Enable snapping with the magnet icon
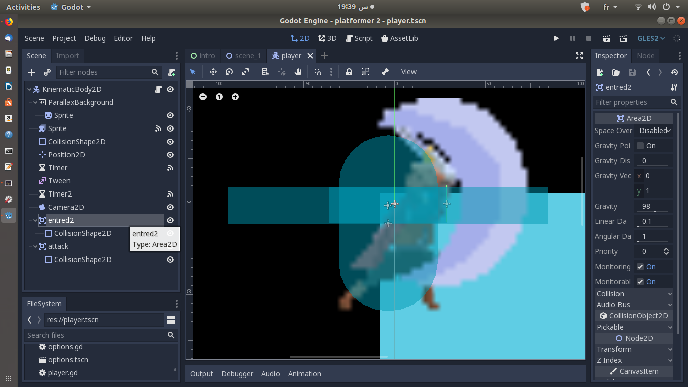The width and height of the screenshot is (688, 387). (318, 72)
